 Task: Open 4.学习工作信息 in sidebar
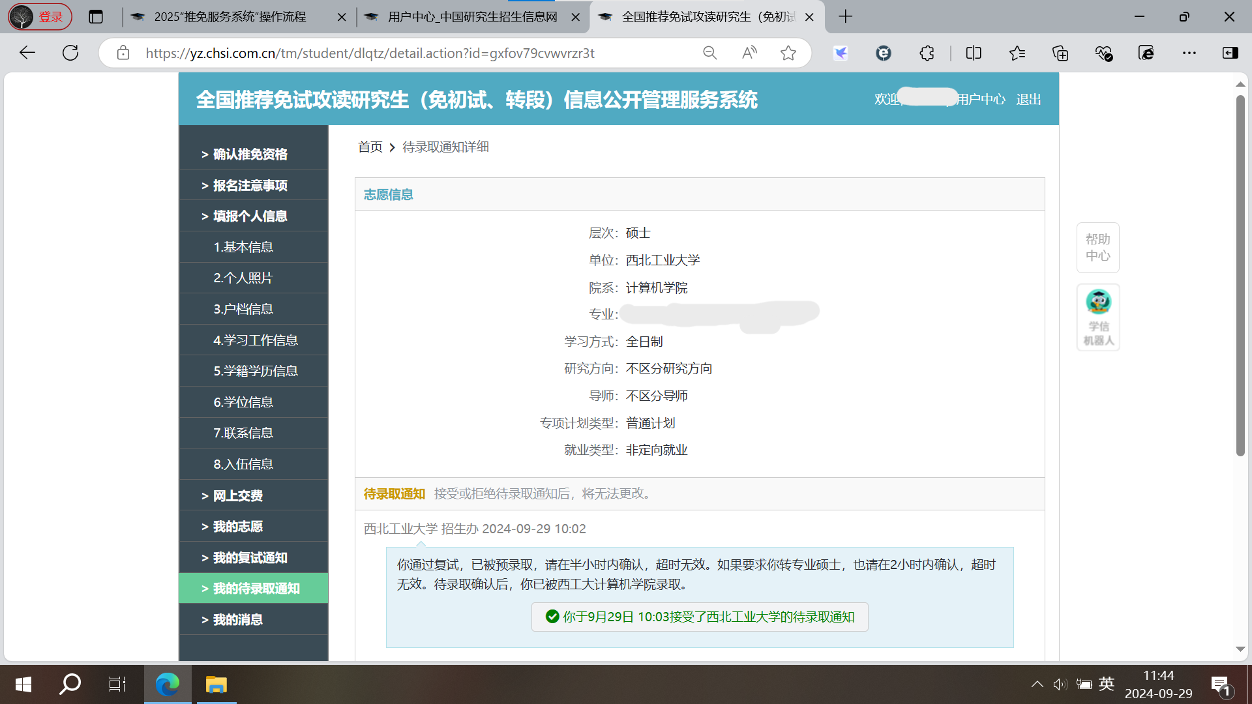254,340
